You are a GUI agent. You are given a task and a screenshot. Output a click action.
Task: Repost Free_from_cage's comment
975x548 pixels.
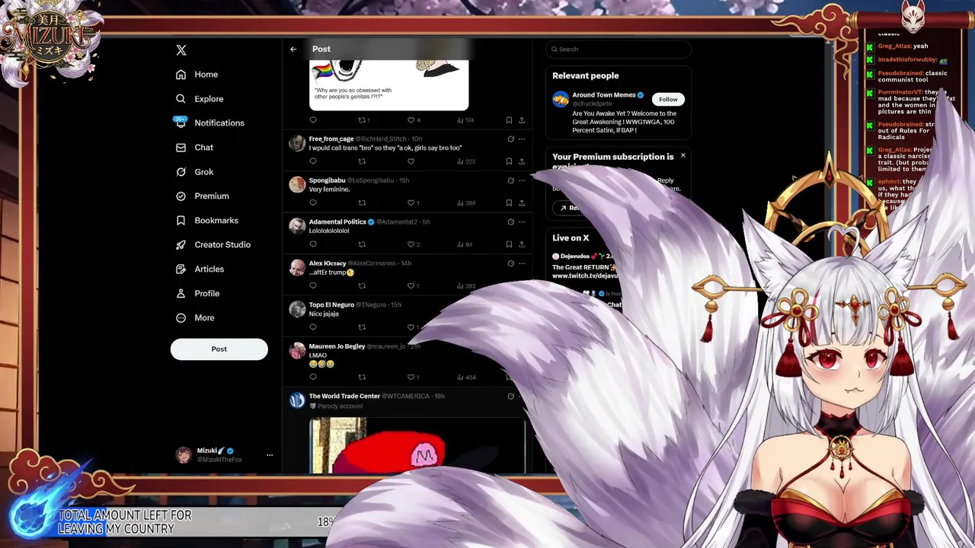pyautogui.click(x=362, y=161)
